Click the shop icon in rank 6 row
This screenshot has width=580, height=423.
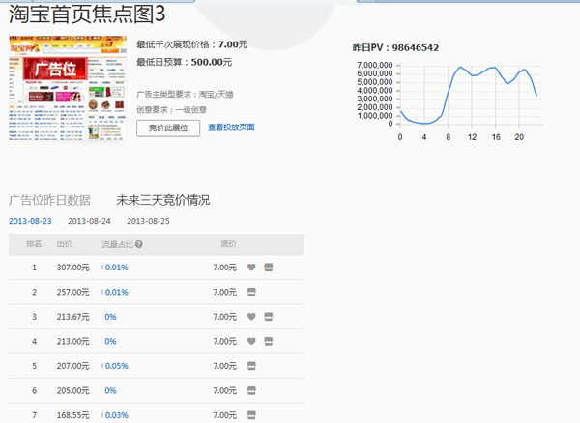251,390
